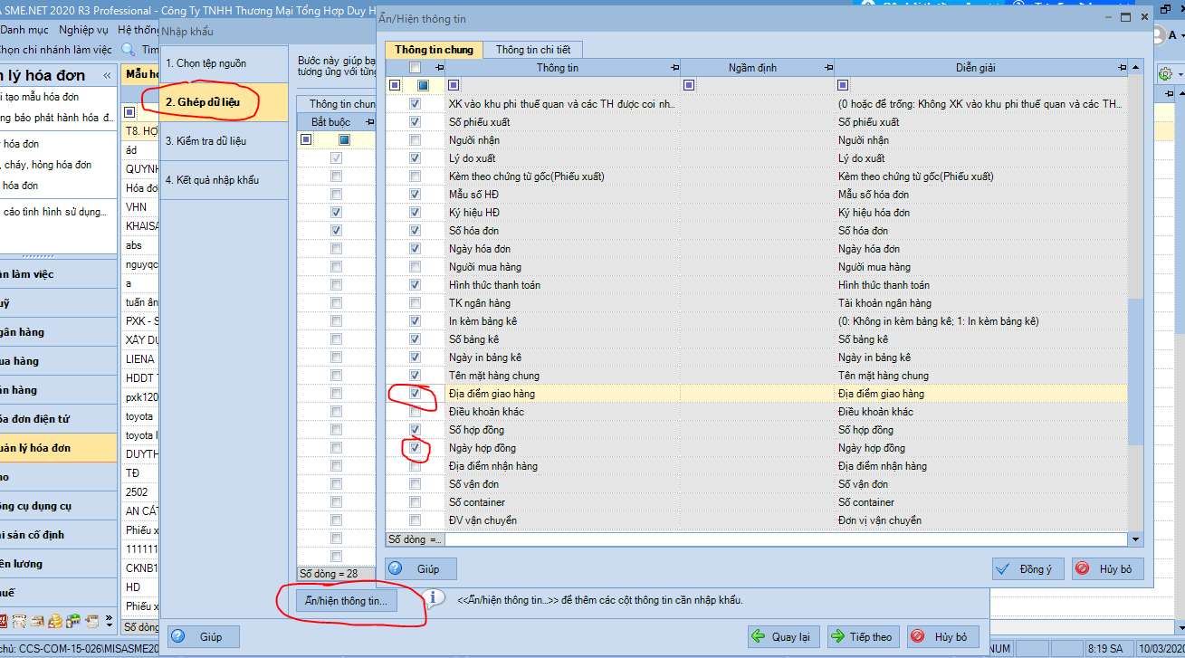Uncheck the Số phiếu xuất checkbox
This screenshot has width=1185, height=658.
(415, 122)
